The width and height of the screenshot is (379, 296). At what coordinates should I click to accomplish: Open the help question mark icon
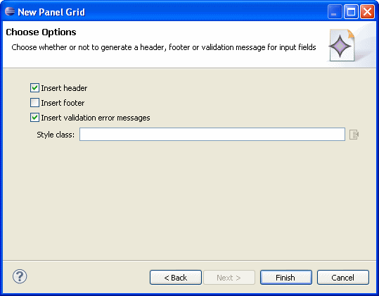click(x=20, y=276)
